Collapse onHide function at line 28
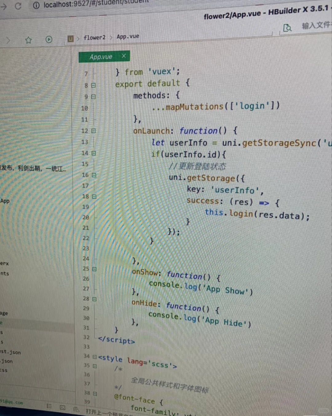 coord(94,299)
